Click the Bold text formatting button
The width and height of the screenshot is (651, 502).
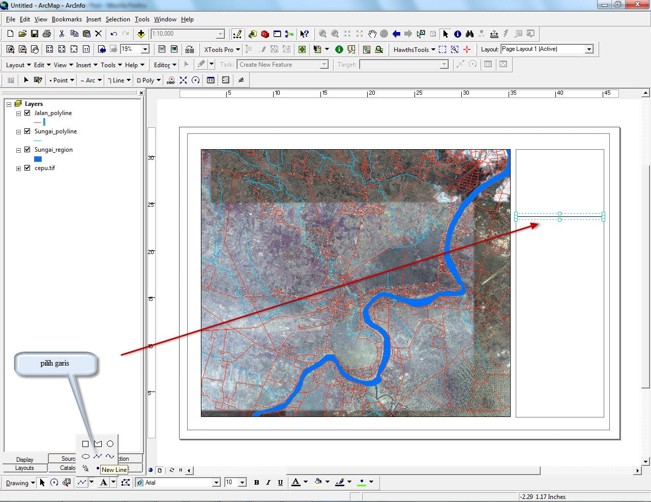point(257,482)
